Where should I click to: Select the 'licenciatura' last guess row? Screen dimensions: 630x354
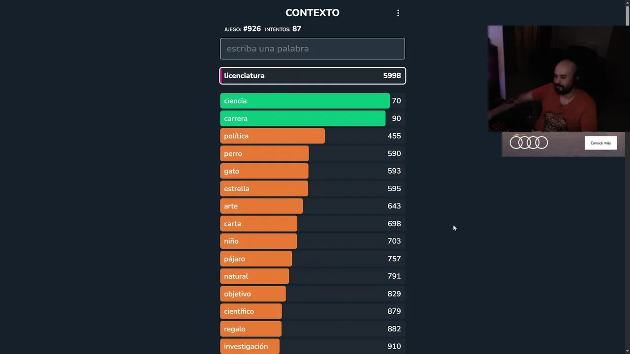tap(312, 76)
